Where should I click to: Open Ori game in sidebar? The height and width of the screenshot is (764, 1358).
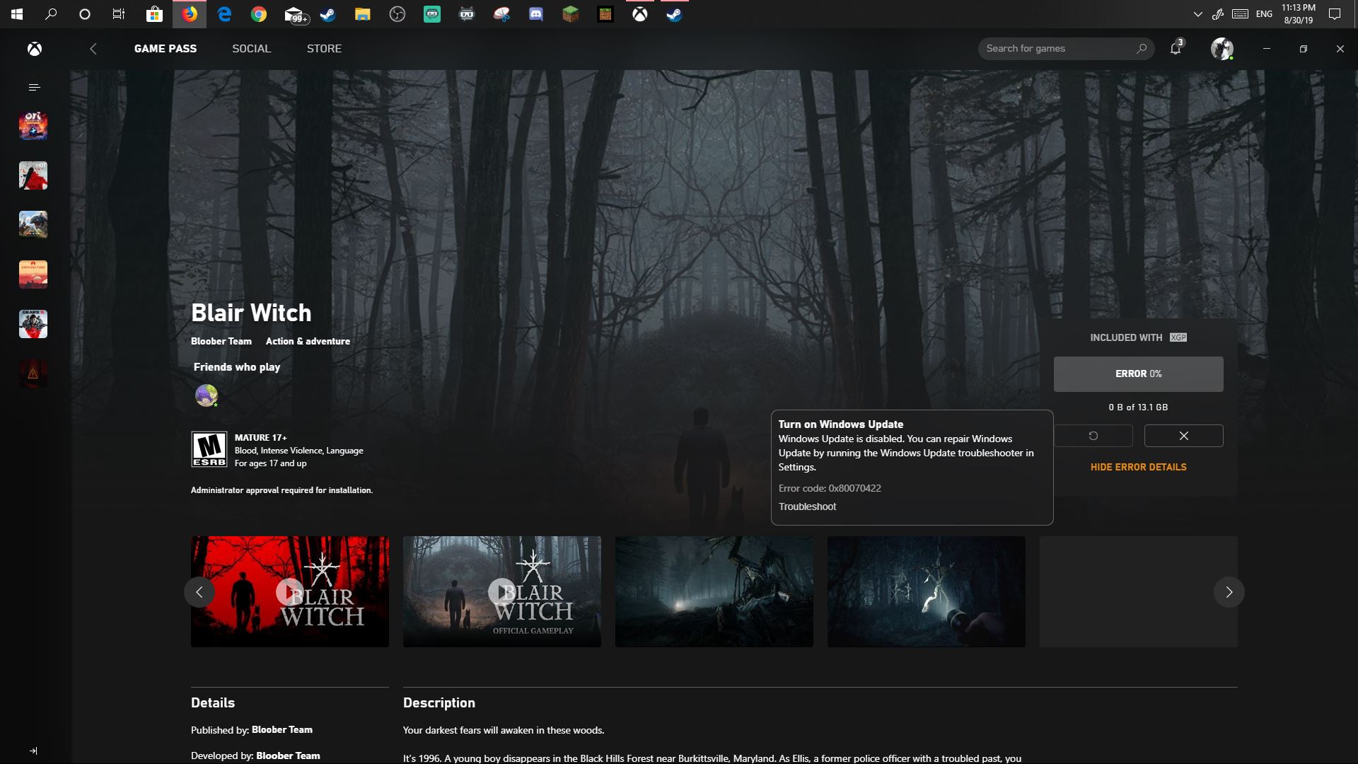pyautogui.click(x=33, y=126)
